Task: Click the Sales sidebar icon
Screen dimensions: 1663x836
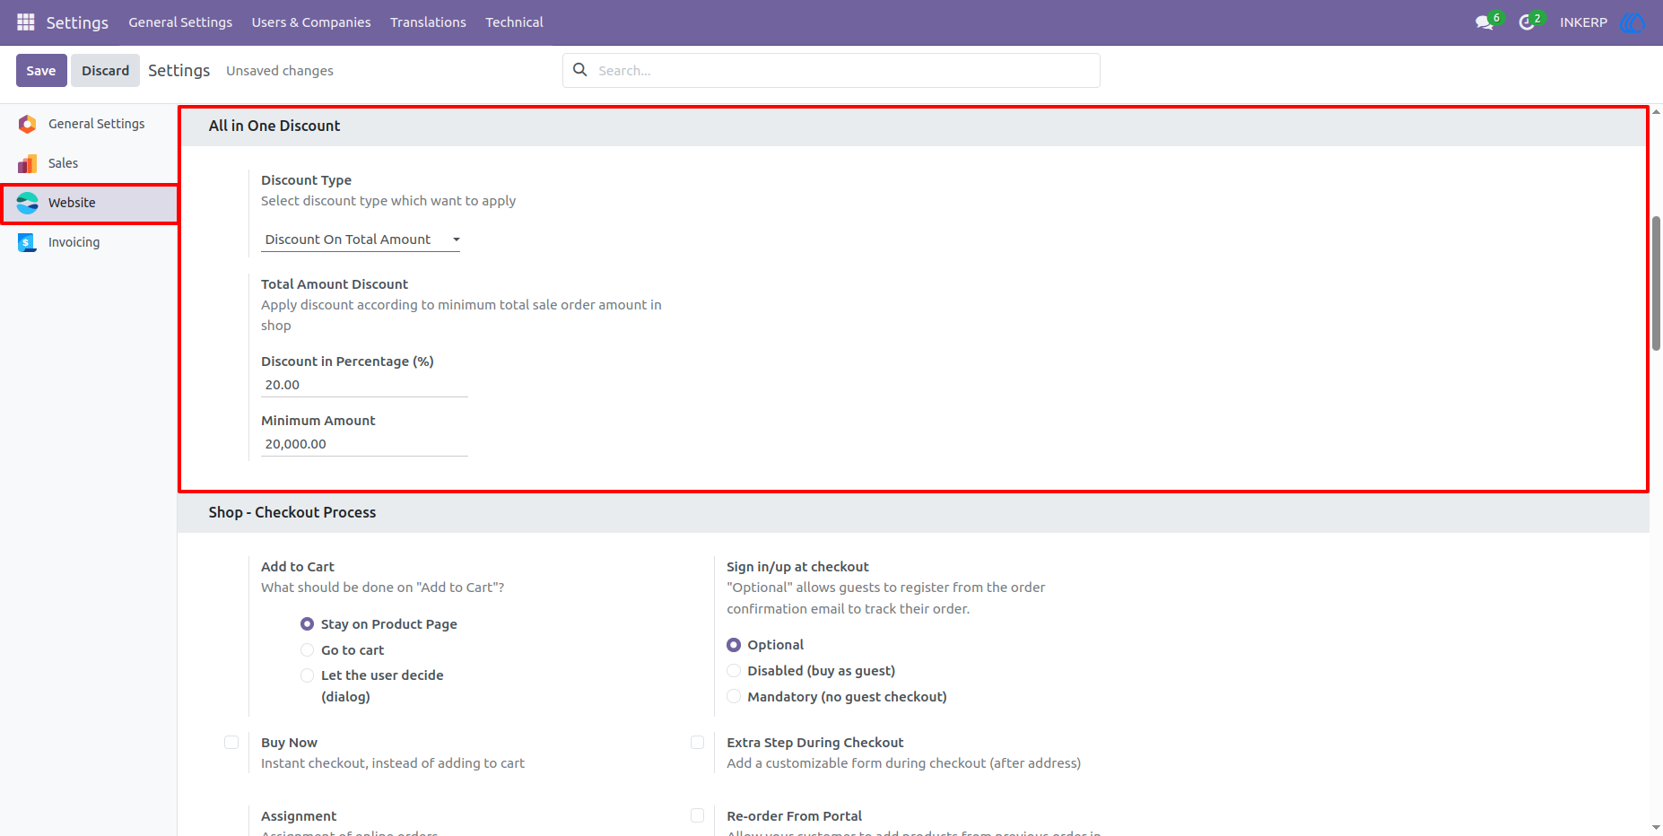Action: click(x=28, y=163)
